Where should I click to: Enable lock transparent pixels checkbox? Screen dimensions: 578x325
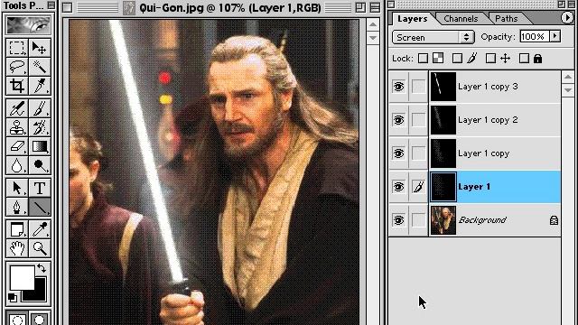tap(424, 58)
